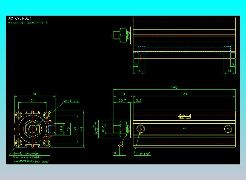
Task: Click the dashed magnet band in the top view
Action: click(x=184, y=47)
